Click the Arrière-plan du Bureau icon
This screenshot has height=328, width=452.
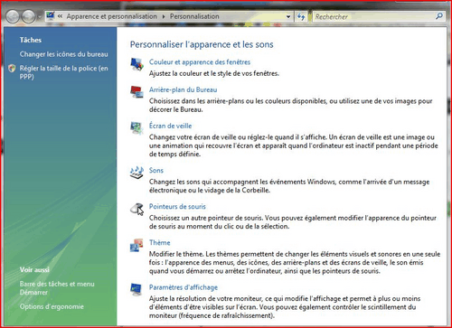tap(137, 92)
